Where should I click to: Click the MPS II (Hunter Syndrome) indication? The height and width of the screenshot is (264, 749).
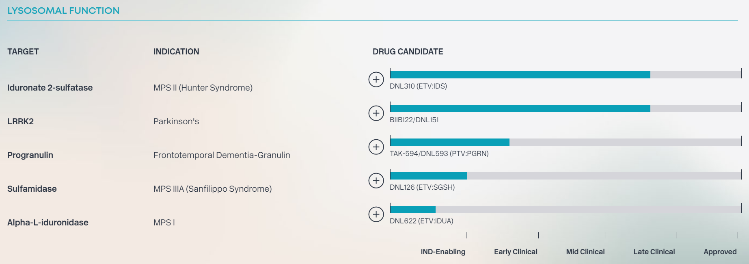[x=203, y=88]
